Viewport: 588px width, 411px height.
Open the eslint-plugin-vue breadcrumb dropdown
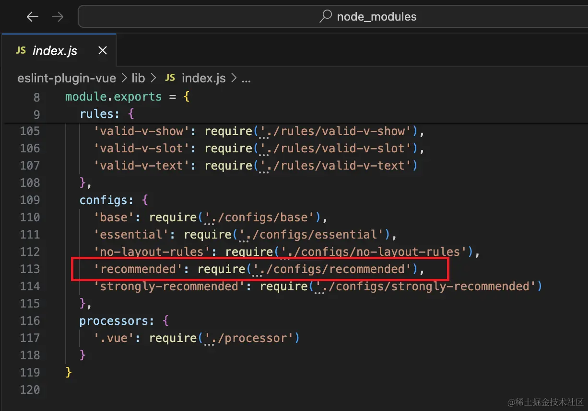point(66,78)
